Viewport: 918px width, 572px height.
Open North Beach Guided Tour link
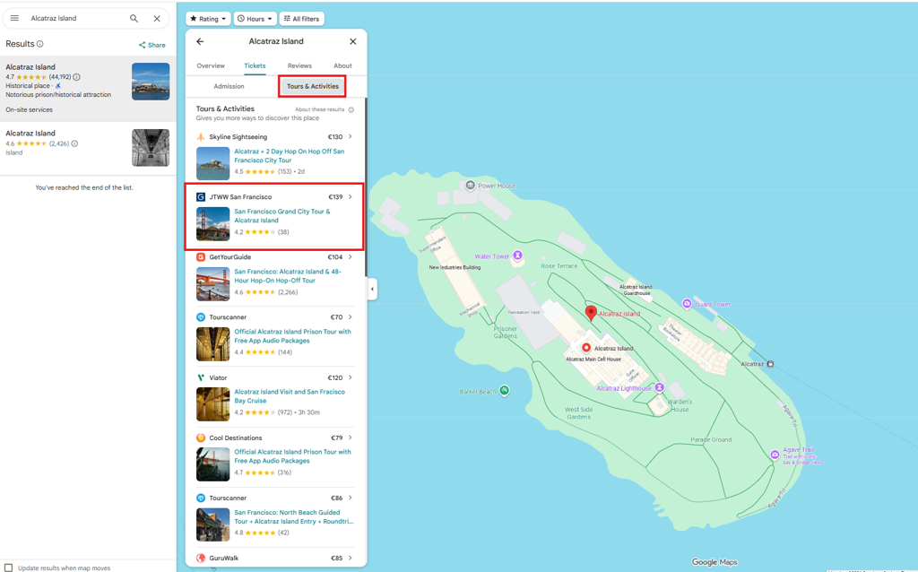tap(294, 517)
